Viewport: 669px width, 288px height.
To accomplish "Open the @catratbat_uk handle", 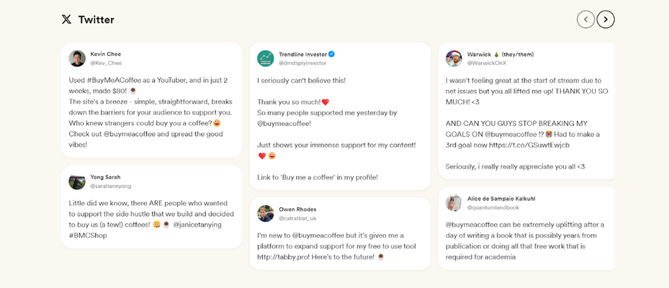I will coord(299,218).
